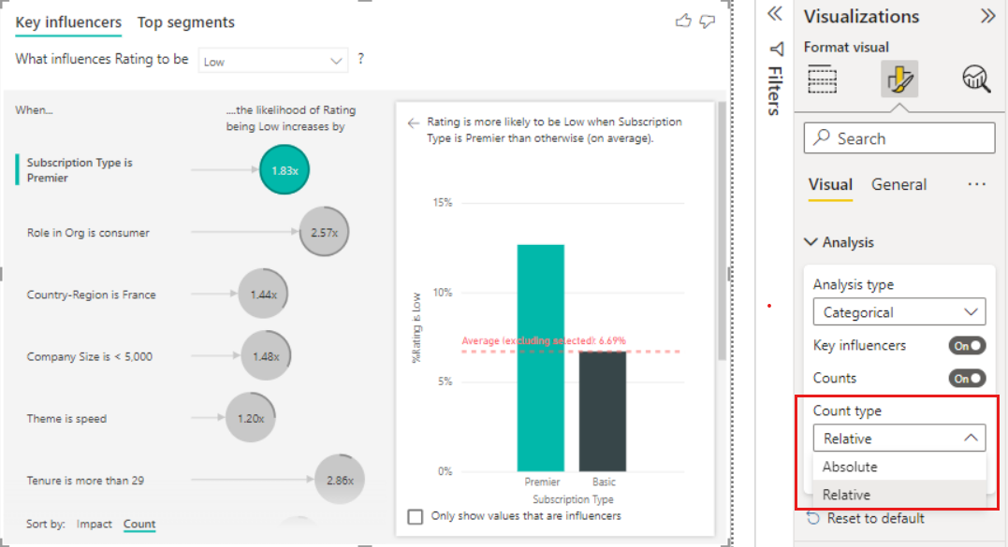Open the Rating value Low dropdown
This screenshot has width=1008, height=547.
point(272,61)
